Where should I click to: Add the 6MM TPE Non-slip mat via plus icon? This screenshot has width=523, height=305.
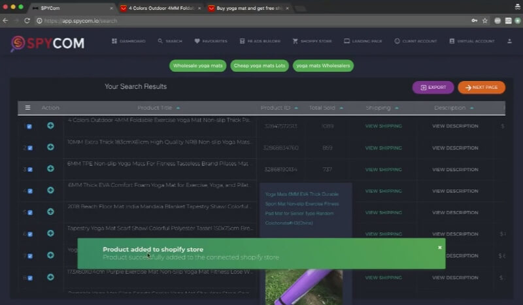(x=51, y=169)
